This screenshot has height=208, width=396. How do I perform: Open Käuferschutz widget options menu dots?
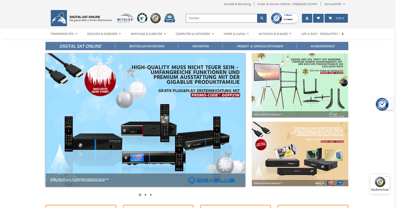click(387, 176)
